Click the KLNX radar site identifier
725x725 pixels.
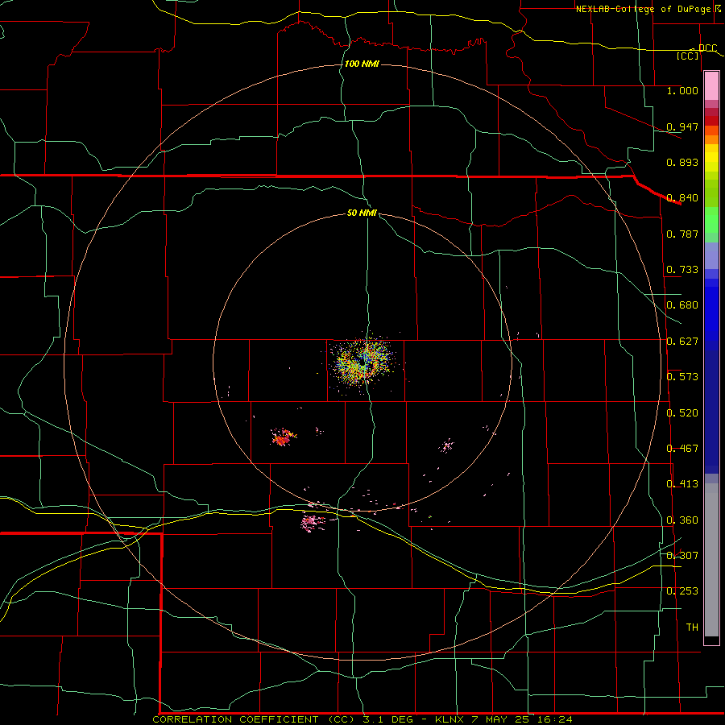pos(449,719)
